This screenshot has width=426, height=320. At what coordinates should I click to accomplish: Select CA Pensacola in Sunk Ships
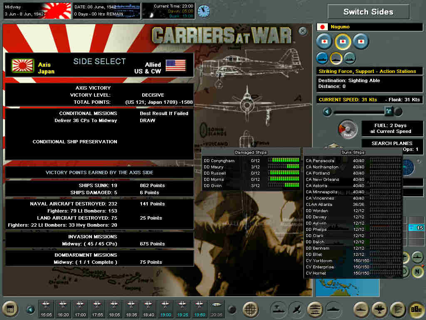point(353,160)
